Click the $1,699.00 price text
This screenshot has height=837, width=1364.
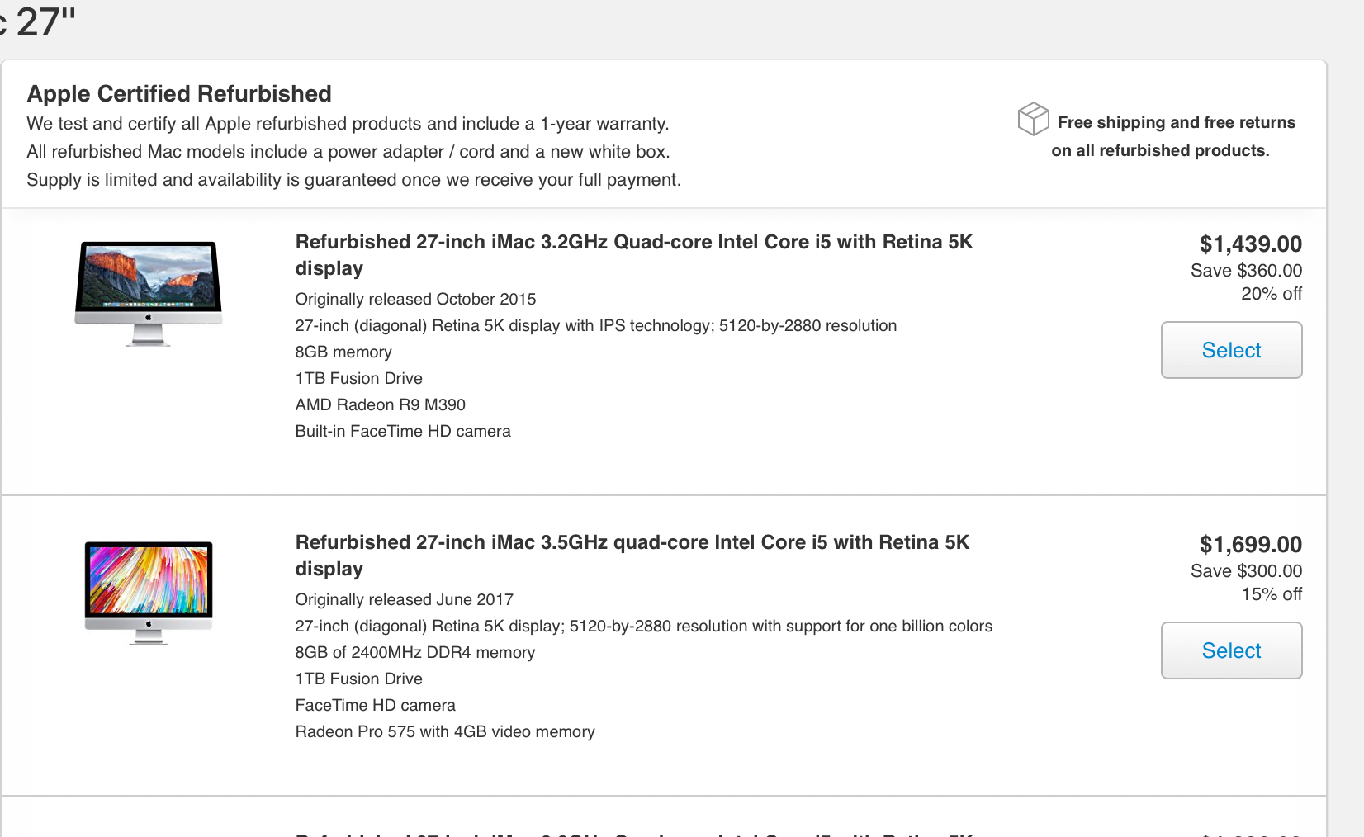tap(1250, 545)
